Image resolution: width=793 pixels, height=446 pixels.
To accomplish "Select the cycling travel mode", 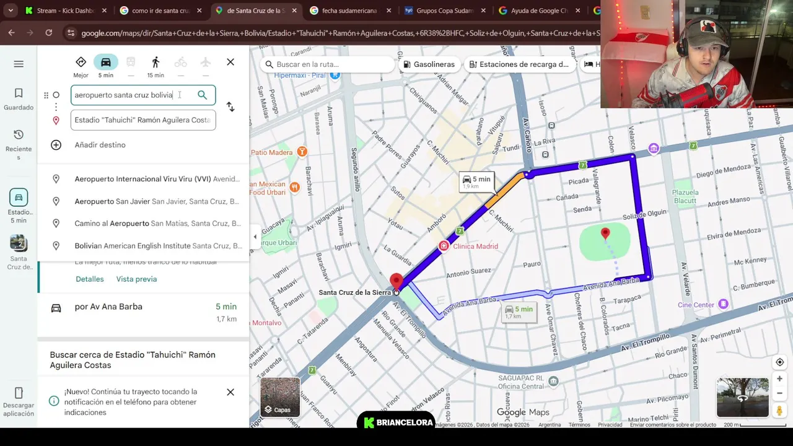I will 180,67.
